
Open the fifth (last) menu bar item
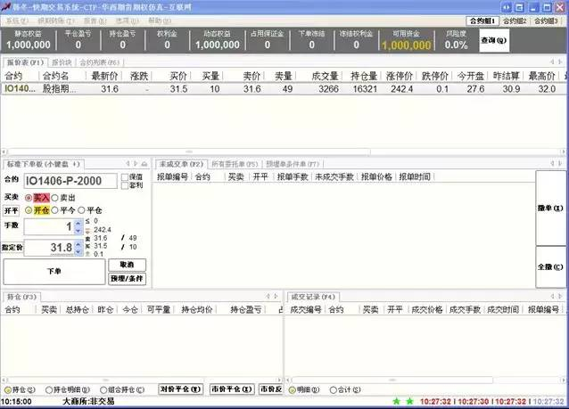160,20
